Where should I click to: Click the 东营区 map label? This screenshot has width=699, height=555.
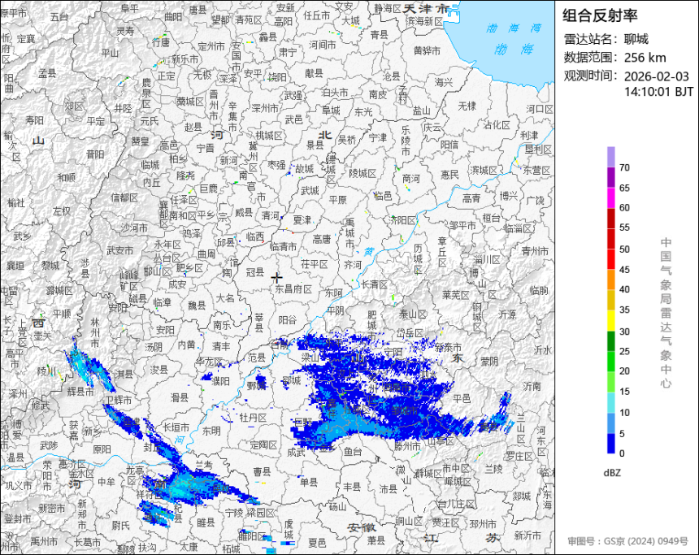(536, 170)
